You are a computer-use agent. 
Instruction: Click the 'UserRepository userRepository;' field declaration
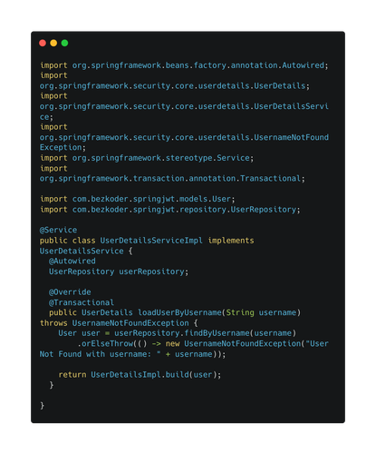119,271
